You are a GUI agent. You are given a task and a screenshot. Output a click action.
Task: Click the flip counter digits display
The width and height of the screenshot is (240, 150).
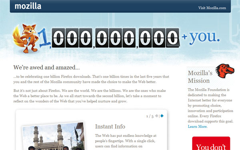[116, 38]
